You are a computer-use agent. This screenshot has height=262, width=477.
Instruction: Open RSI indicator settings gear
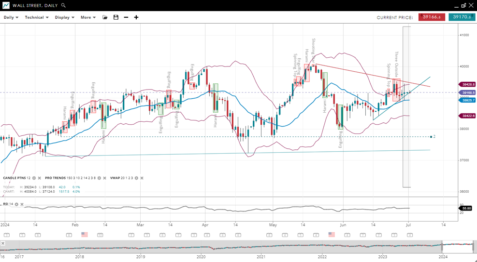click(x=16, y=204)
